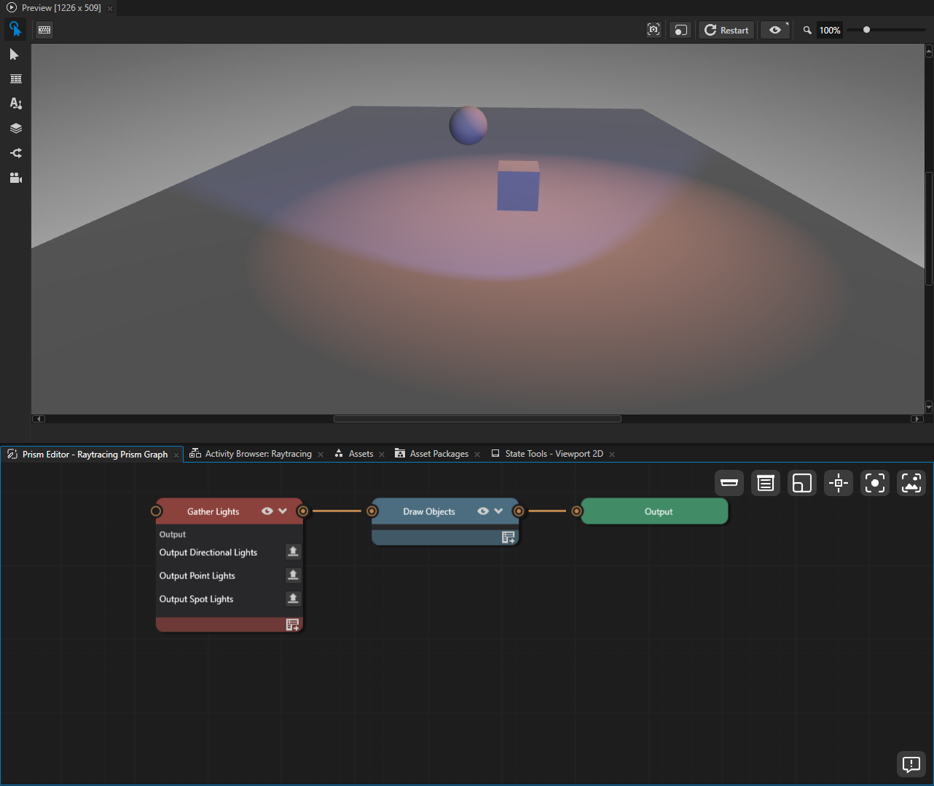The width and height of the screenshot is (934, 786).
Task: Open the Asset Packages tab
Action: pos(439,454)
